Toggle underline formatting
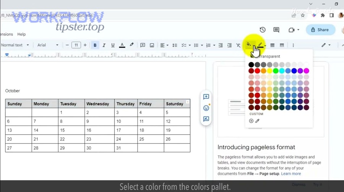The image size is (344, 192). [x=113, y=45]
